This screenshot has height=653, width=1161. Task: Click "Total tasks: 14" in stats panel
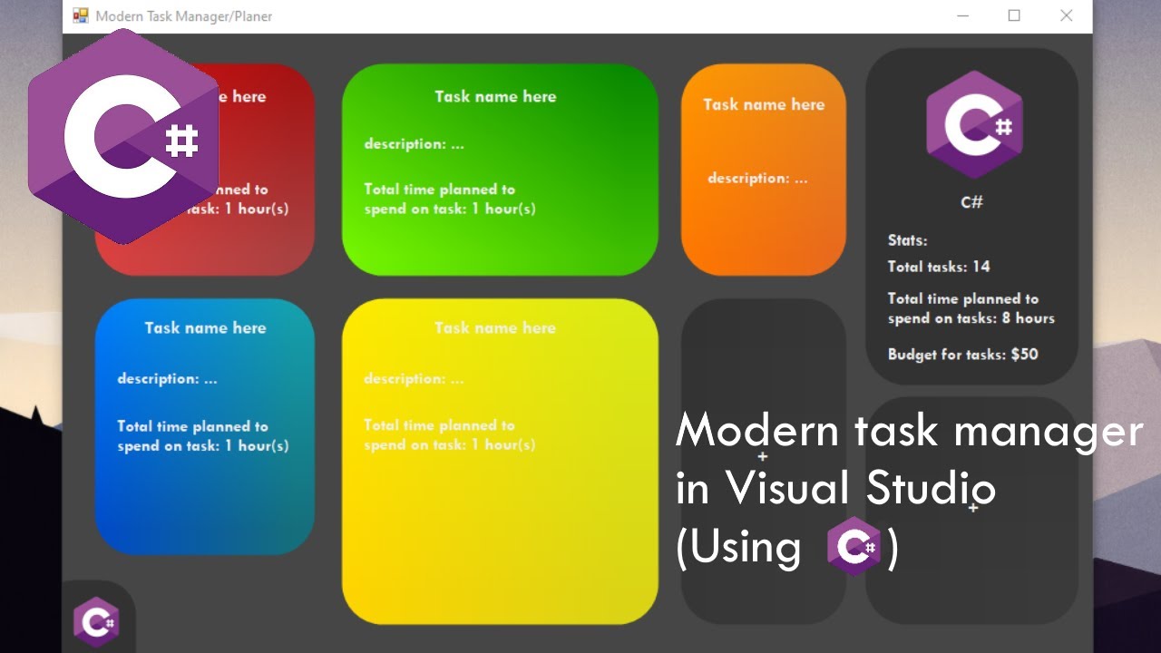[x=939, y=267]
